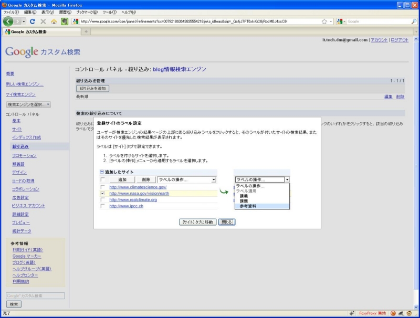Click the sidebar 検索 button

pyautogui.click(x=14, y=304)
